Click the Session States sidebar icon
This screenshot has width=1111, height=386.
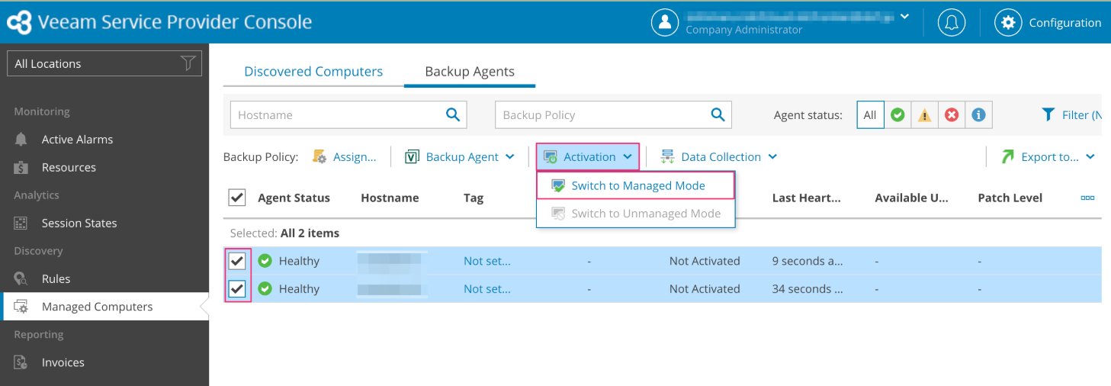pyautogui.click(x=21, y=223)
